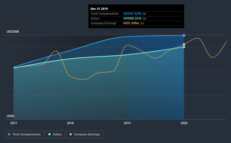
Task: Click the Dec 31 2019 tooltip title
Action: click(x=99, y=9)
